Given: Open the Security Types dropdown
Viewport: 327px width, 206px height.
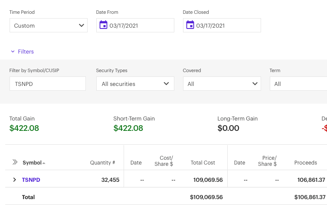Looking at the screenshot, I should (x=135, y=84).
